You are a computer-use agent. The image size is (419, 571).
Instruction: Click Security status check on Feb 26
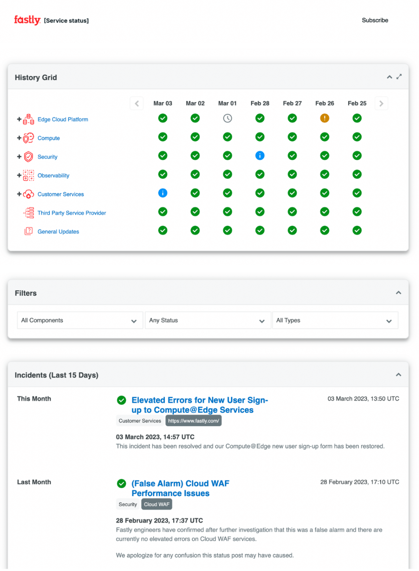325,156
